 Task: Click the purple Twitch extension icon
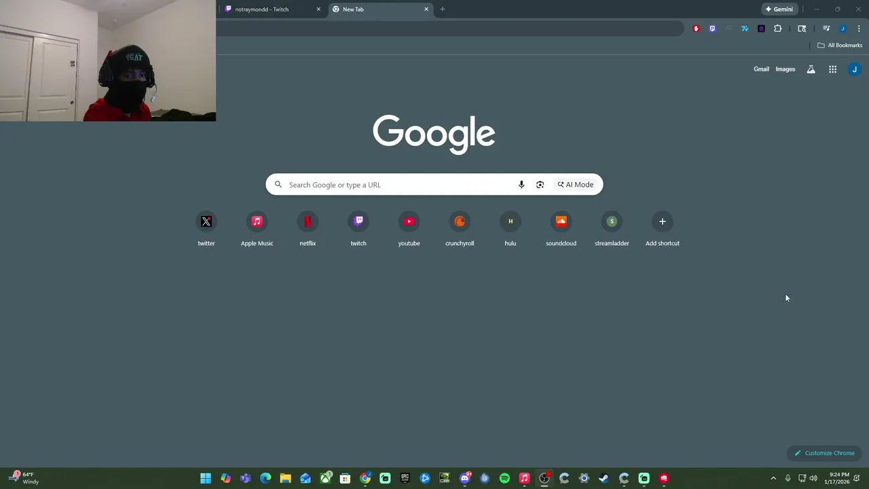pyautogui.click(x=712, y=29)
